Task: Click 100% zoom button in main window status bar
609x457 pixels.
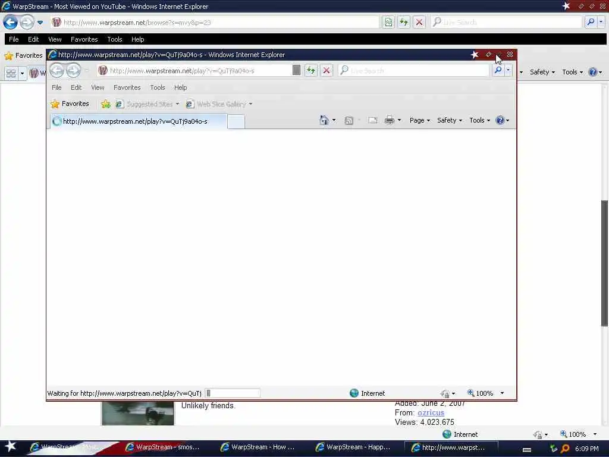Action: [573, 434]
